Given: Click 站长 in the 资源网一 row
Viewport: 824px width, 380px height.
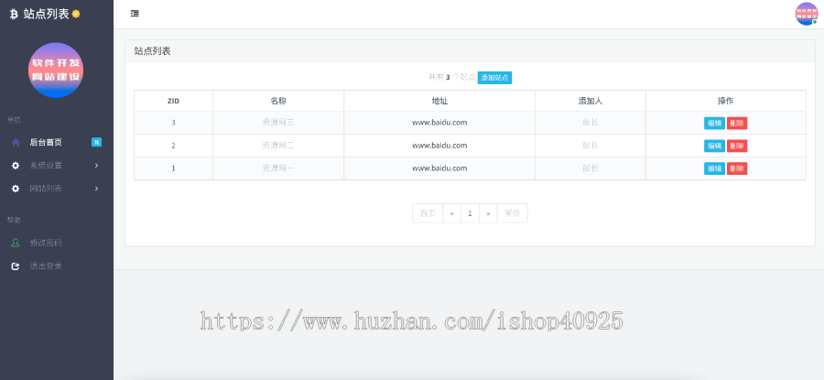Looking at the screenshot, I should tap(591, 168).
